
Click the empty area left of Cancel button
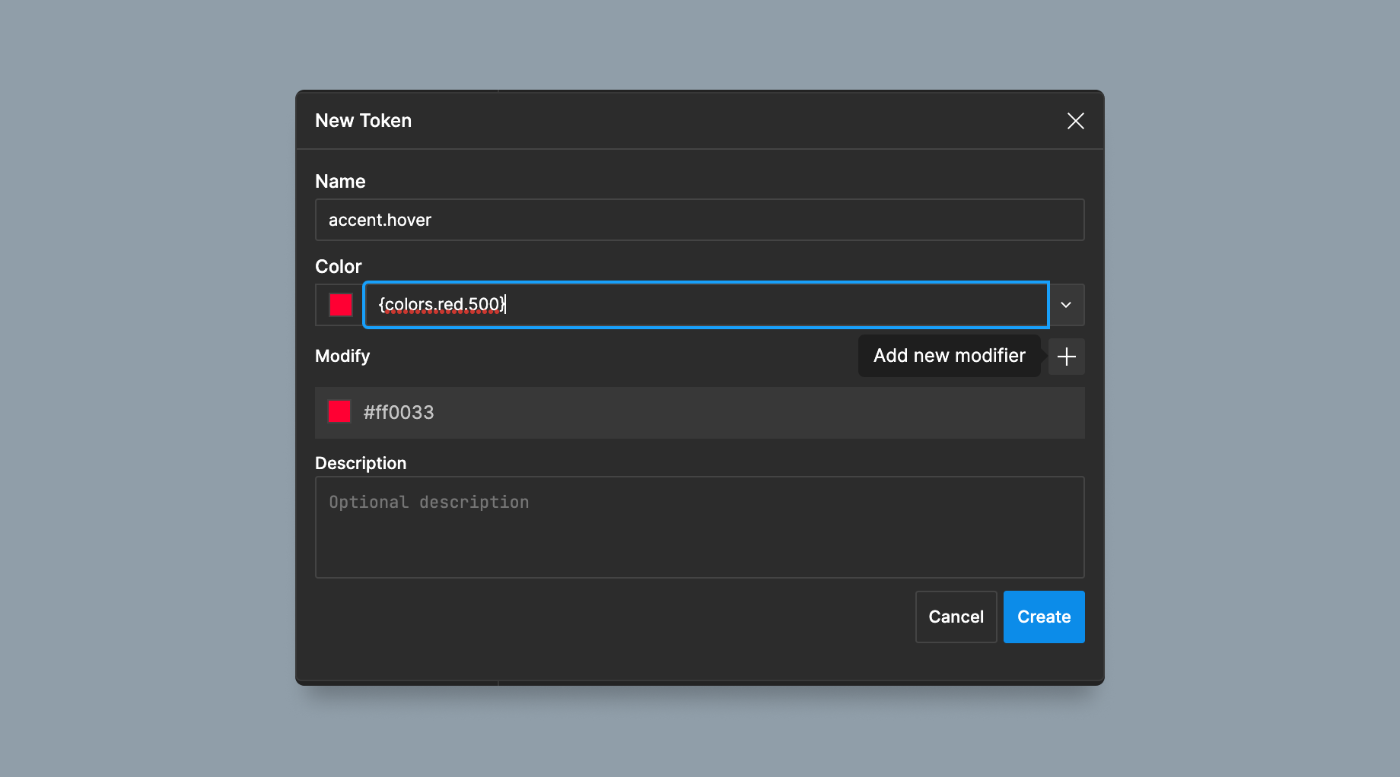coord(609,617)
